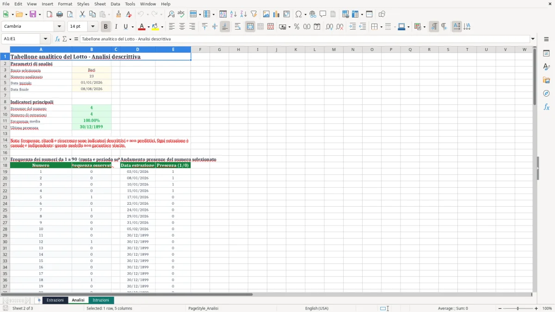
Task: Open the Format menu
Action: point(65,4)
